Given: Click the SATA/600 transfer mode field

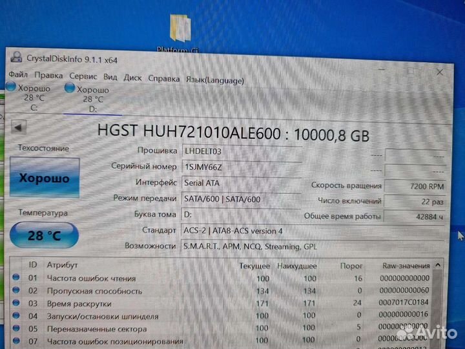Looking at the screenshot, I should click(242, 199).
